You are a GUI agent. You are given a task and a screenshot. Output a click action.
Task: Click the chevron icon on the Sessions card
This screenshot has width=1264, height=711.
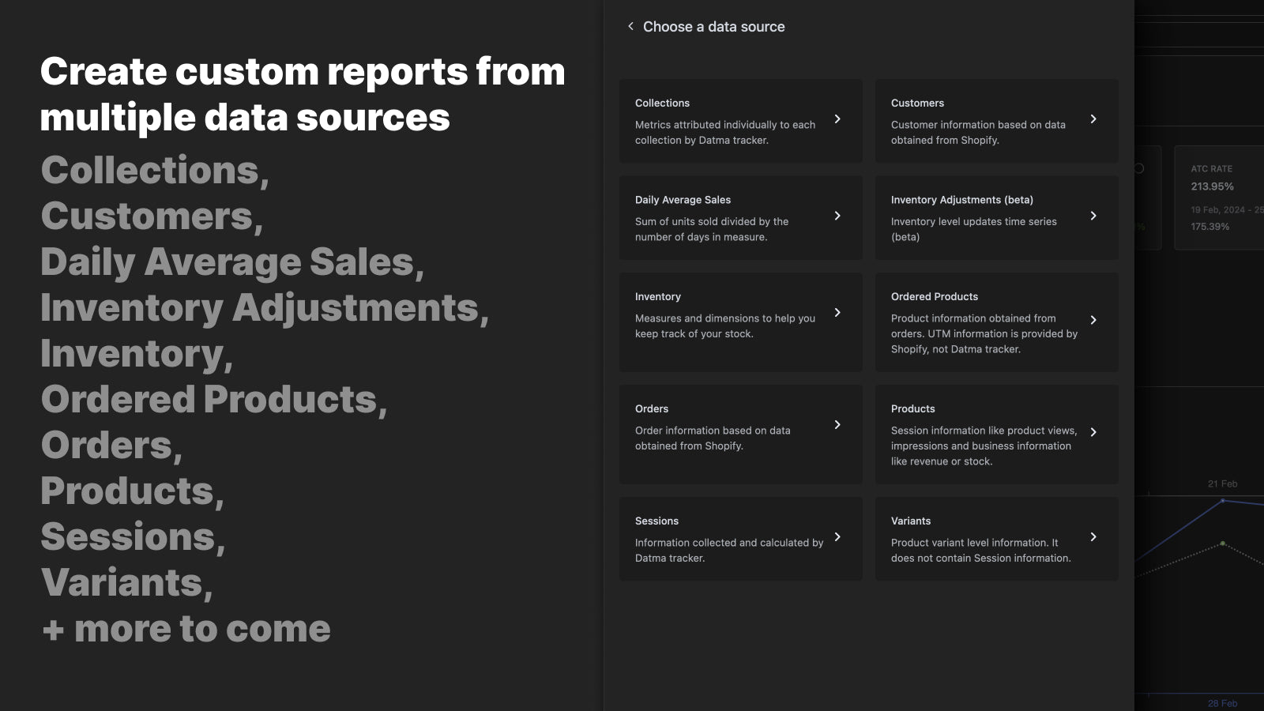(x=839, y=536)
